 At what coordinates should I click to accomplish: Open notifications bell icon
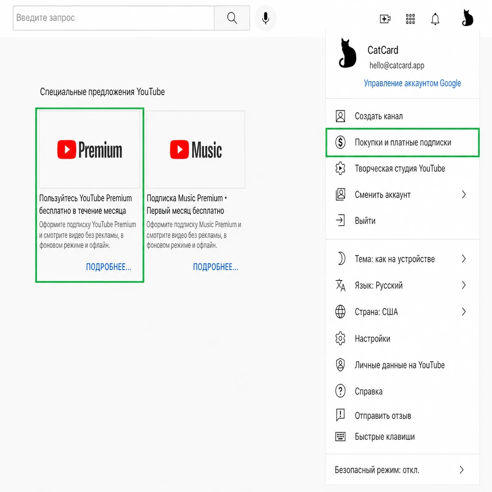click(435, 19)
